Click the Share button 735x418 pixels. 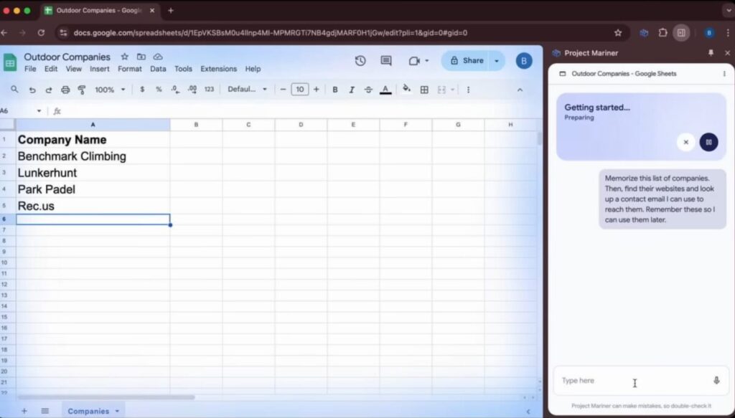[x=467, y=61]
